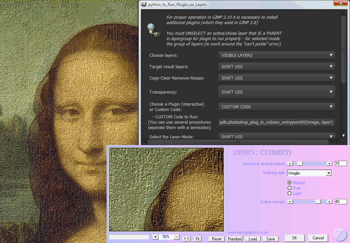Click the 'Transparency:' label
This screenshot has width=350, height=243.
163,92
